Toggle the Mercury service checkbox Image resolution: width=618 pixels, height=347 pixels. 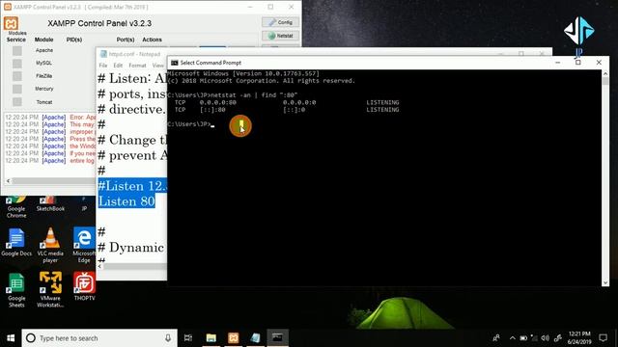(x=17, y=89)
